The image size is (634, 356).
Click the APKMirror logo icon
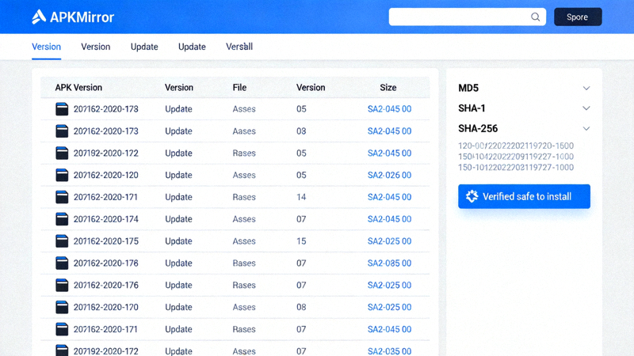tap(39, 17)
